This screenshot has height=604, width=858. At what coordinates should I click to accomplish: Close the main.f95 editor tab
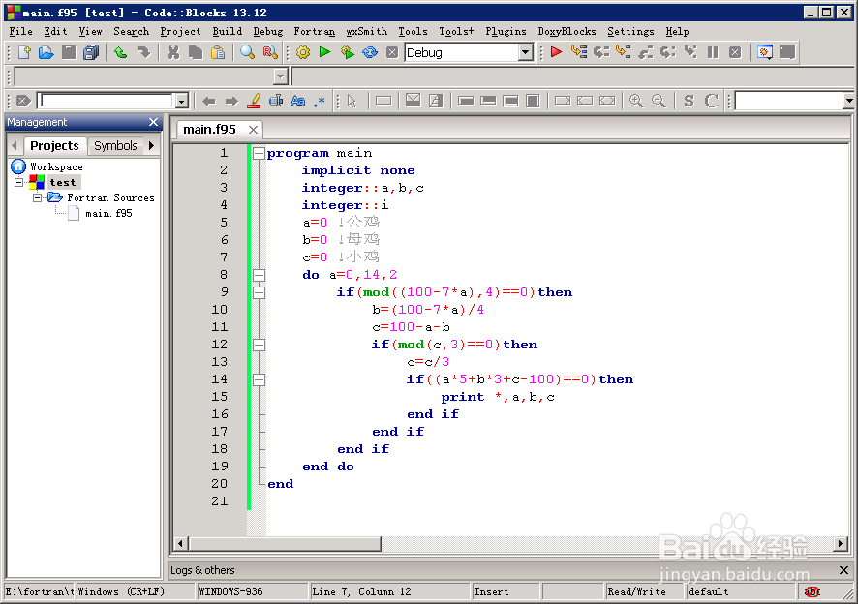tap(253, 130)
